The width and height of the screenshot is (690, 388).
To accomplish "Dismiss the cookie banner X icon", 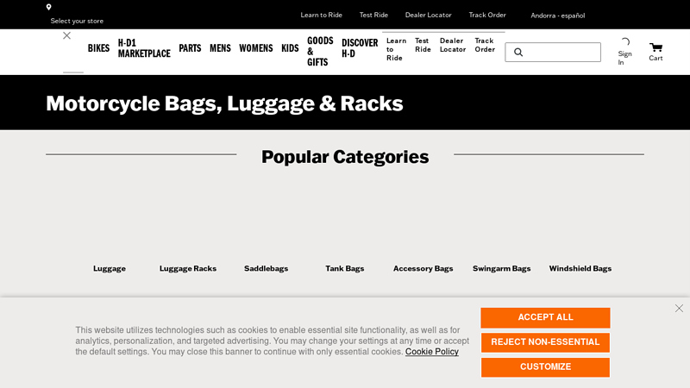I will tap(679, 308).
